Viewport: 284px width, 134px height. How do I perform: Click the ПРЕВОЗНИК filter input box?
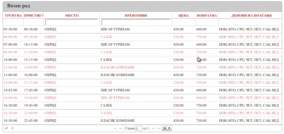(x=136, y=22)
